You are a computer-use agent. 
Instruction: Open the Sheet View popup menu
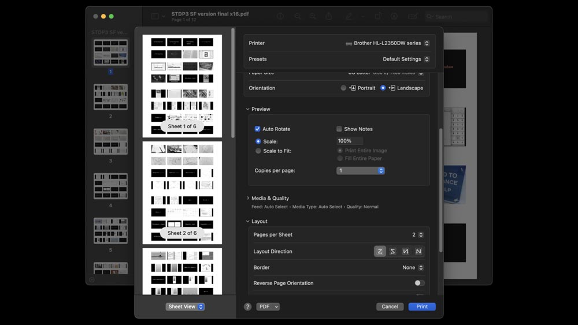[x=185, y=307]
